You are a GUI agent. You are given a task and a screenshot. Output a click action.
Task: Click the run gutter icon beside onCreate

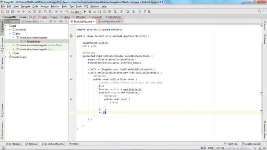[71, 56]
